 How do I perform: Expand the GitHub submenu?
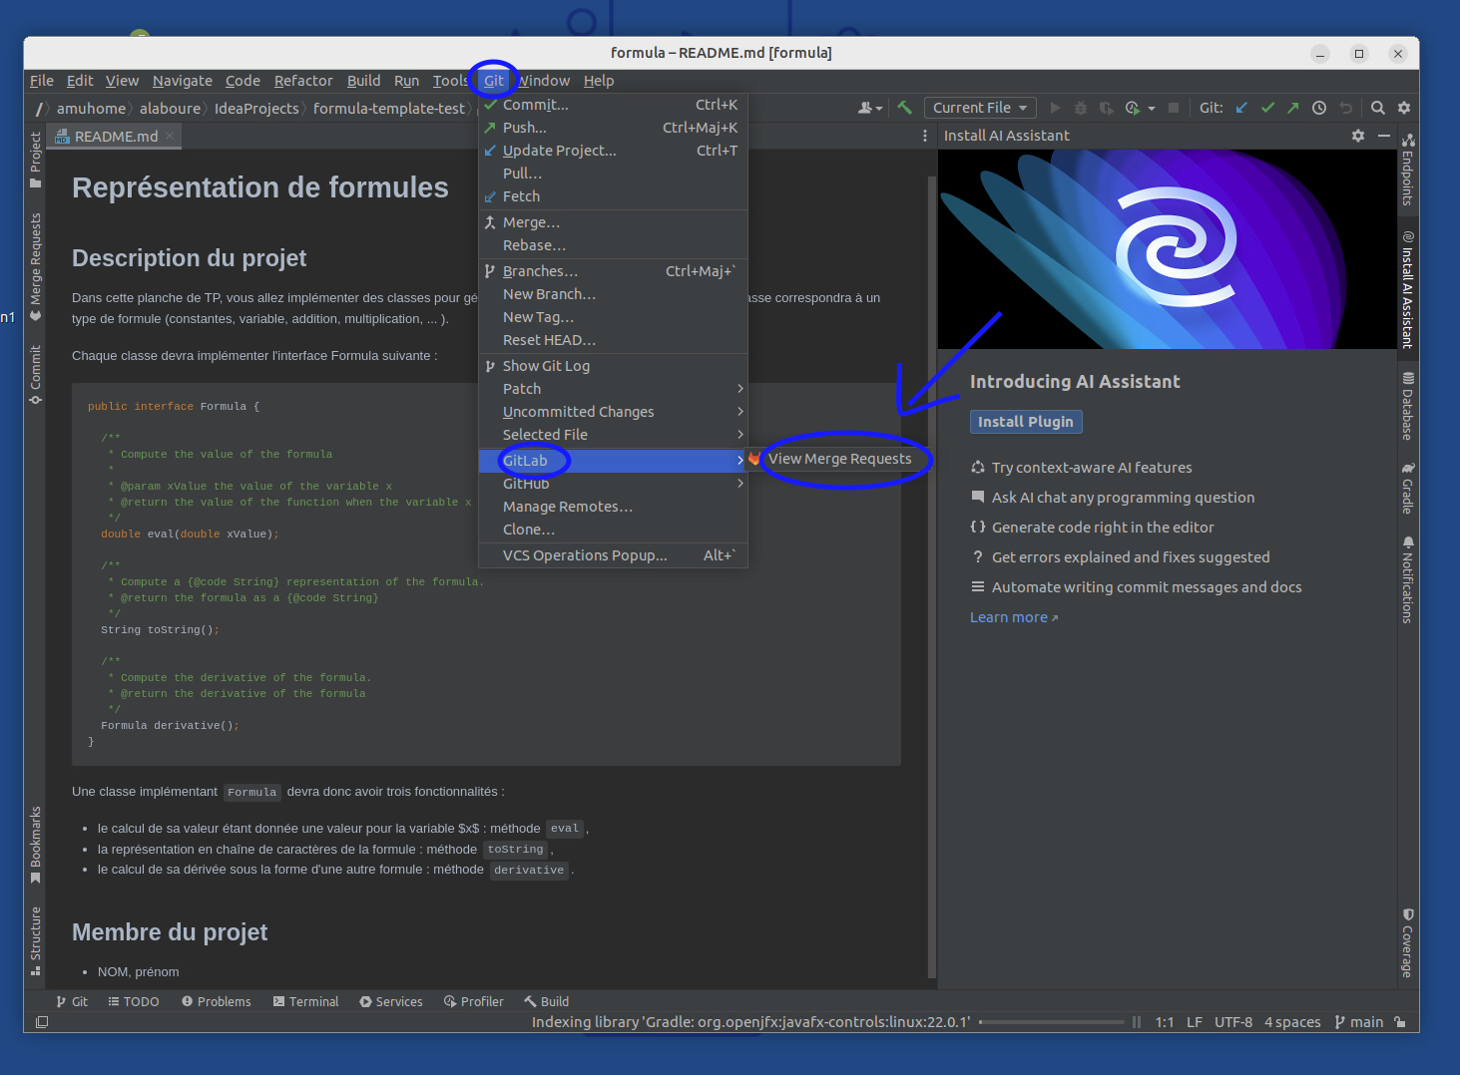[x=613, y=484]
